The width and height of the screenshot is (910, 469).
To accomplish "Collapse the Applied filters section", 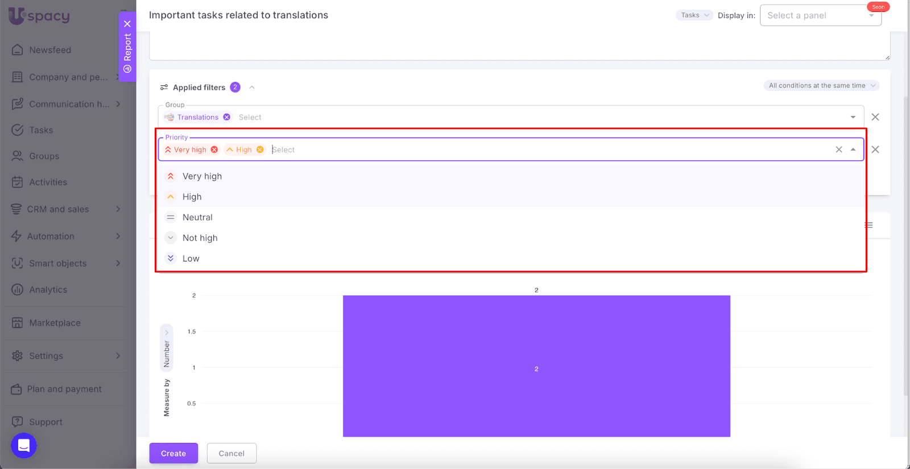I will pyautogui.click(x=252, y=88).
